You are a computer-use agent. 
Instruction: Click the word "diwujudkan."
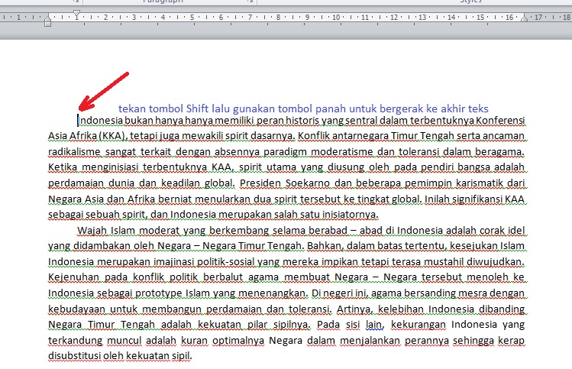tap(496, 262)
